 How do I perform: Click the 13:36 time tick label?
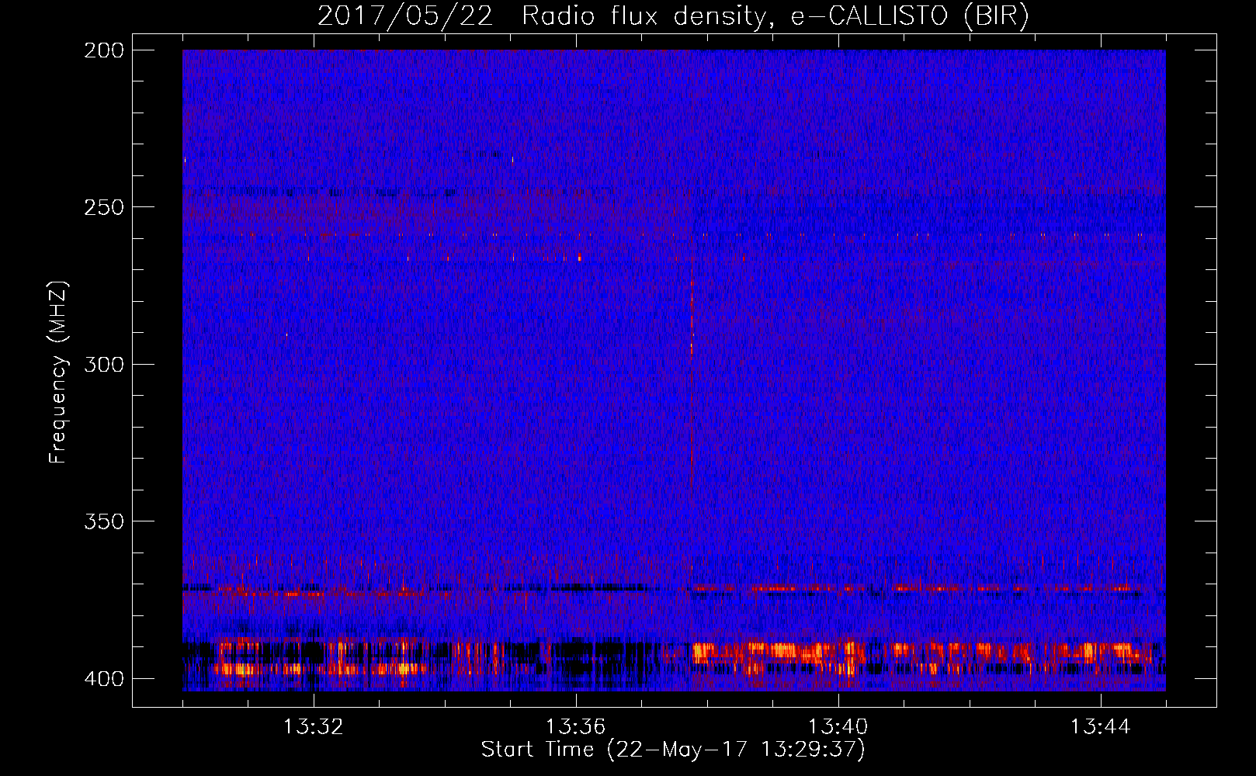pos(576,727)
